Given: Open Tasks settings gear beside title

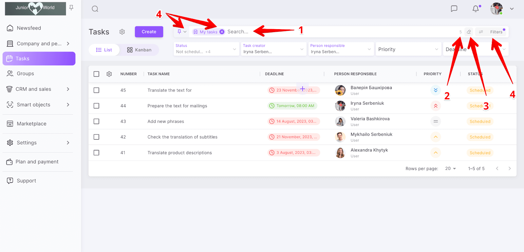Looking at the screenshot, I should click(x=122, y=32).
